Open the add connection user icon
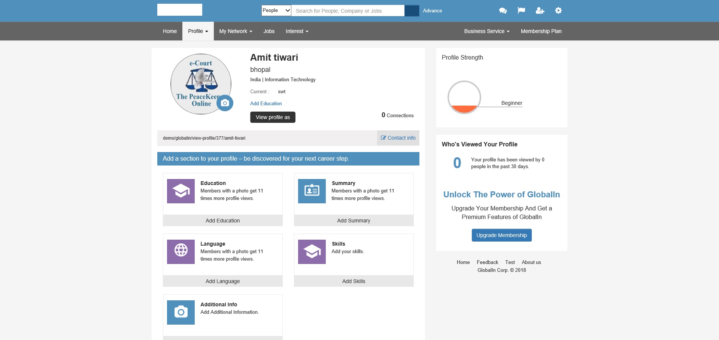Viewport: 719px width, 340px height. coord(540,11)
